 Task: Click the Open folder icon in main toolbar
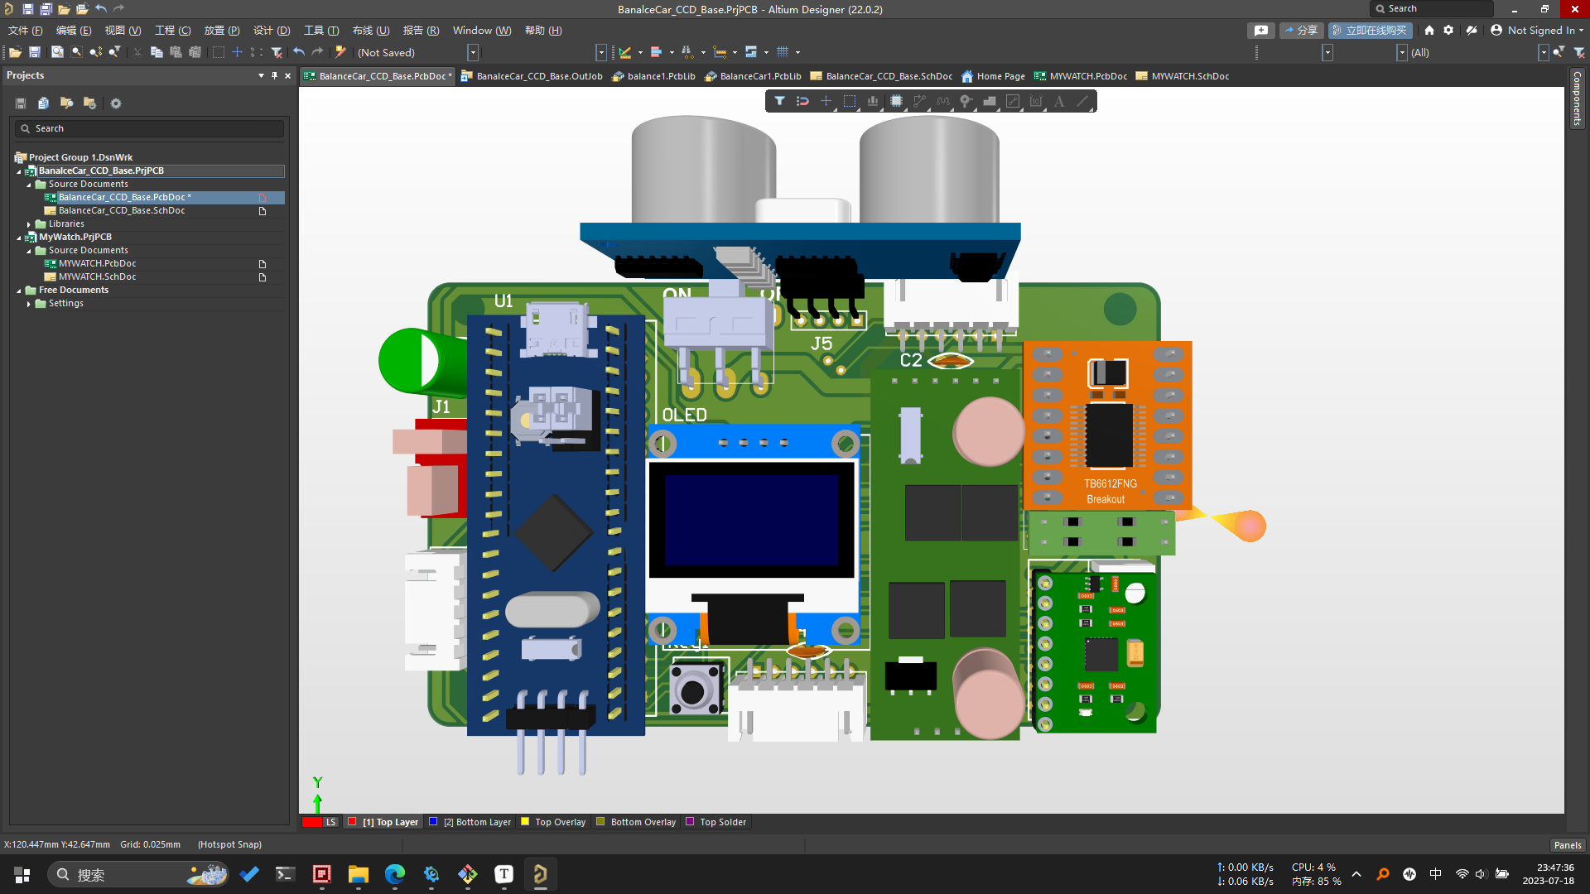[15, 52]
